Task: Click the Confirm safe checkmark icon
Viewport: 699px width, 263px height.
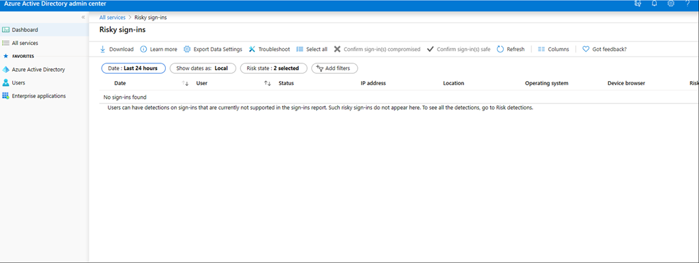Action: [430, 49]
